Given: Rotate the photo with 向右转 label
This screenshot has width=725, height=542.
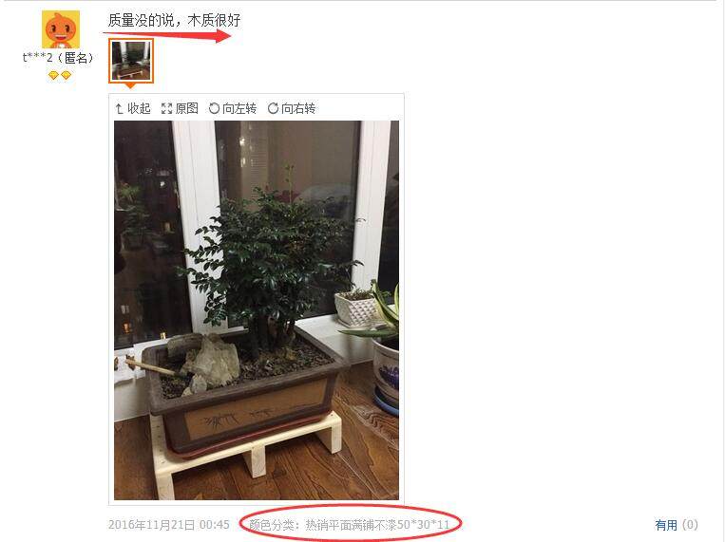Looking at the screenshot, I should pyautogui.click(x=298, y=108).
